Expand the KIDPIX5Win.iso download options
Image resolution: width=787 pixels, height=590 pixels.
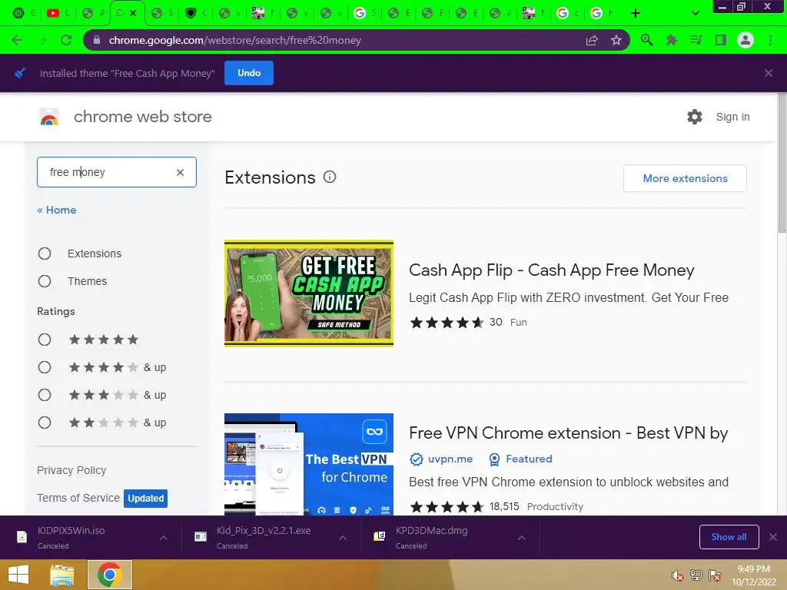coord(164,537)
